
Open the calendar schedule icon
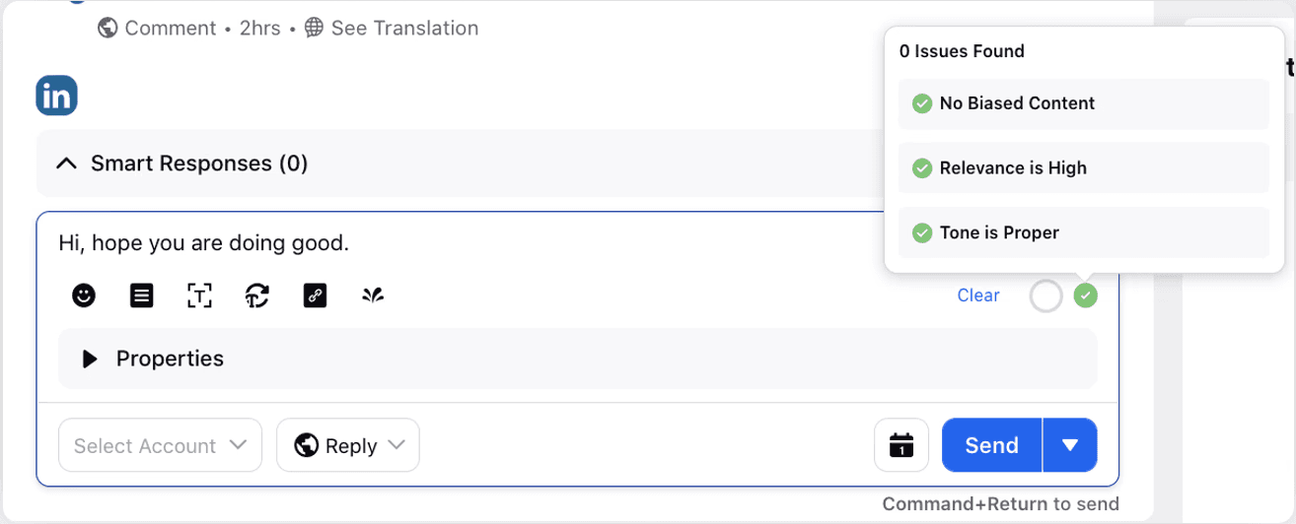901,445
